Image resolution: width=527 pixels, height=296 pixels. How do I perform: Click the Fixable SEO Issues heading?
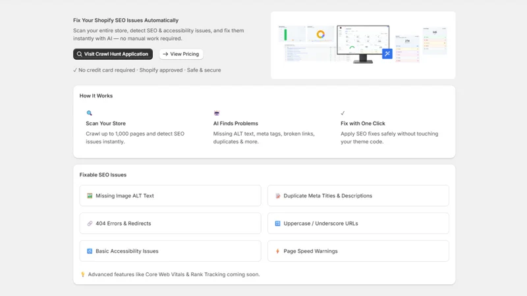click(x=103, y=175)
